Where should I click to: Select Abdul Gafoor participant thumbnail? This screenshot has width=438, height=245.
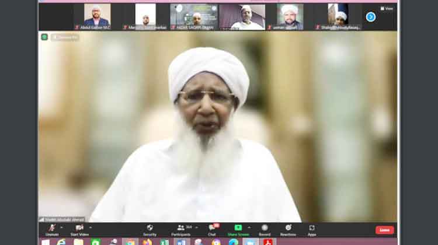point(96,16)
